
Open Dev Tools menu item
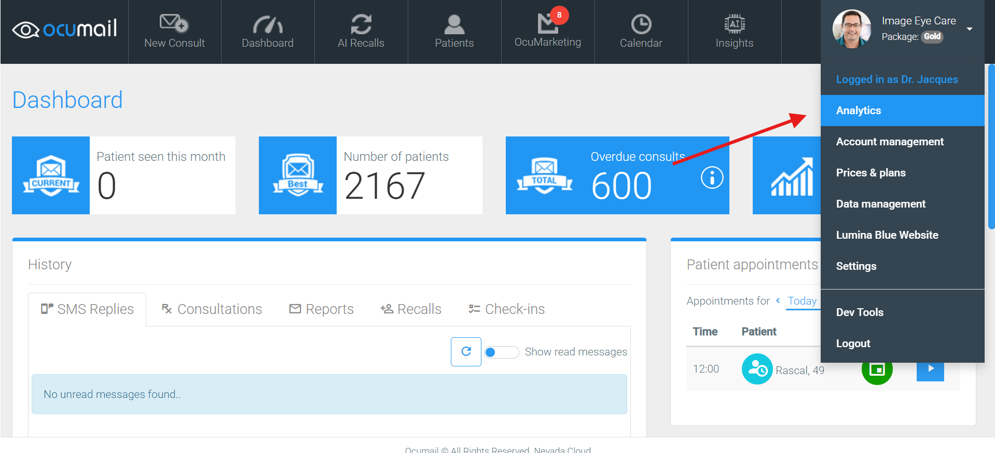[x=903, y=312]
